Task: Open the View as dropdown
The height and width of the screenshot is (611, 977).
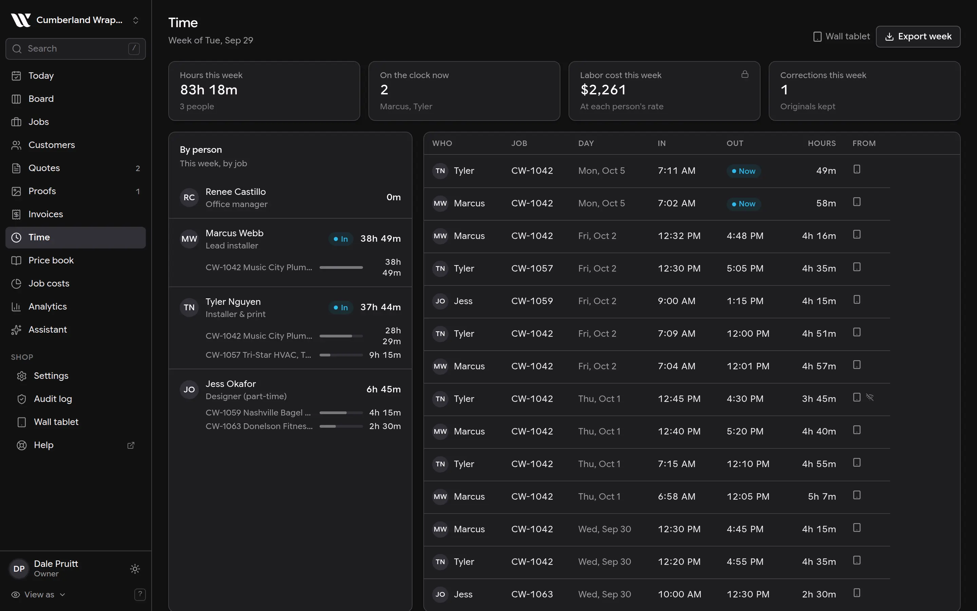Action: [38, 594]
